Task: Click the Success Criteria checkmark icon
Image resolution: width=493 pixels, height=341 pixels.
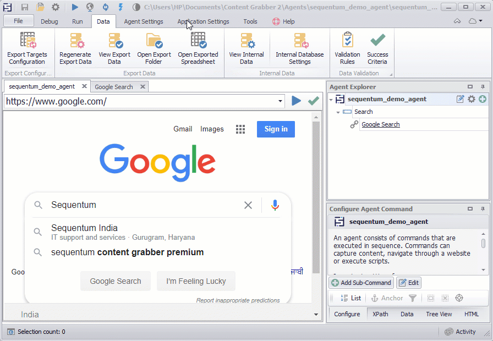Action: (377, 41)
